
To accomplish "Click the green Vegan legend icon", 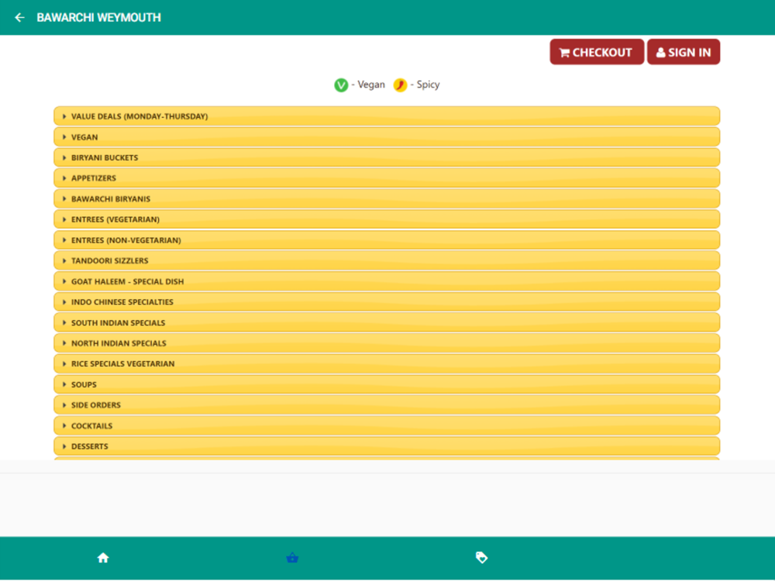I will pos(341,85).
